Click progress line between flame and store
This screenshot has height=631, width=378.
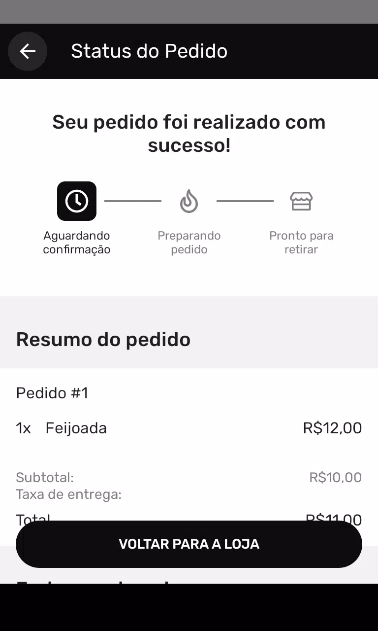click(x=245, y=201)
